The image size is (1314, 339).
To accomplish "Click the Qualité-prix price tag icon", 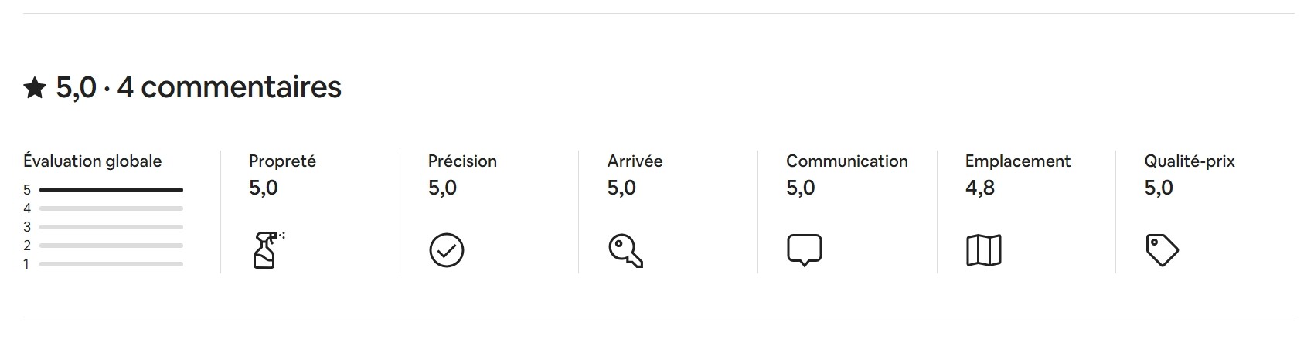I will [1161, 251].
